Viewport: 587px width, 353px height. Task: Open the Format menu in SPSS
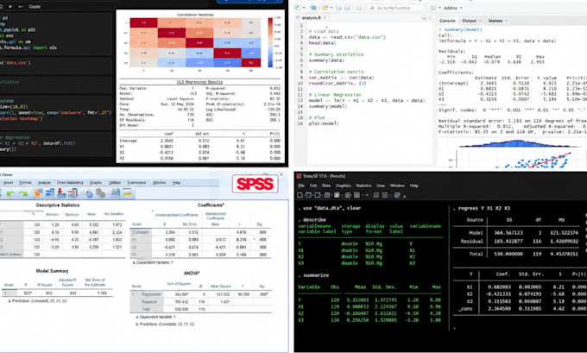(x=25, y=183)
